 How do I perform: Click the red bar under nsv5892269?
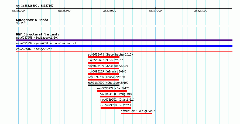(103, 74)
